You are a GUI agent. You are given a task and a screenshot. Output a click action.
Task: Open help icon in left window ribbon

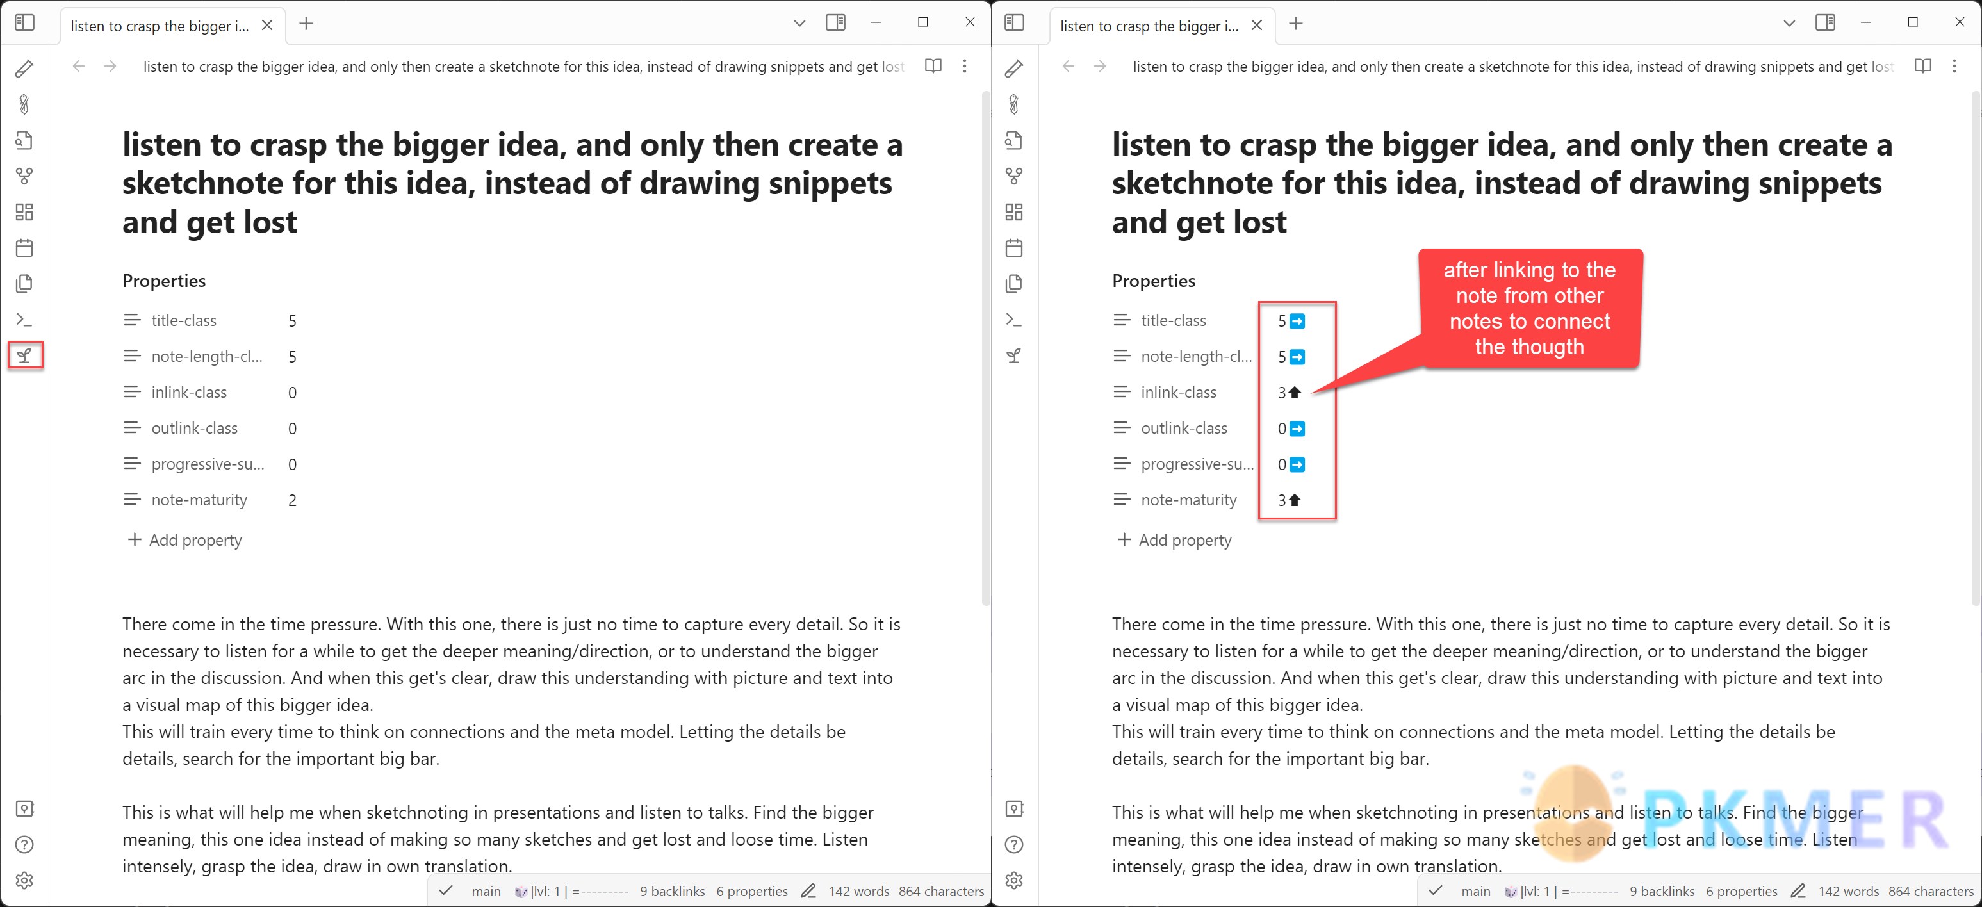click(x=24, y=845)
